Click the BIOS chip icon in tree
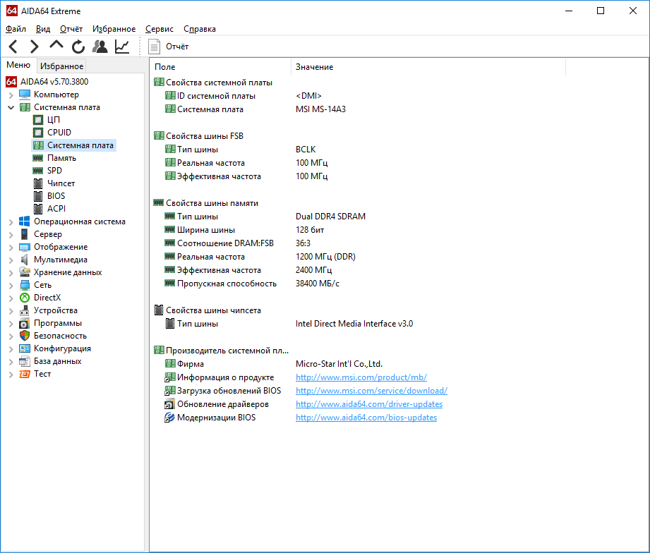Viewport: 650px width, 553px height. (38, 196)
